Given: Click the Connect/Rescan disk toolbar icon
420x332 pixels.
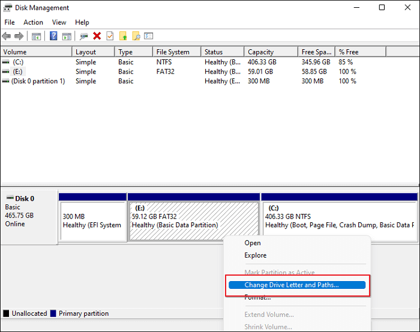Looking at the screenshot, I should coord(83,36).
